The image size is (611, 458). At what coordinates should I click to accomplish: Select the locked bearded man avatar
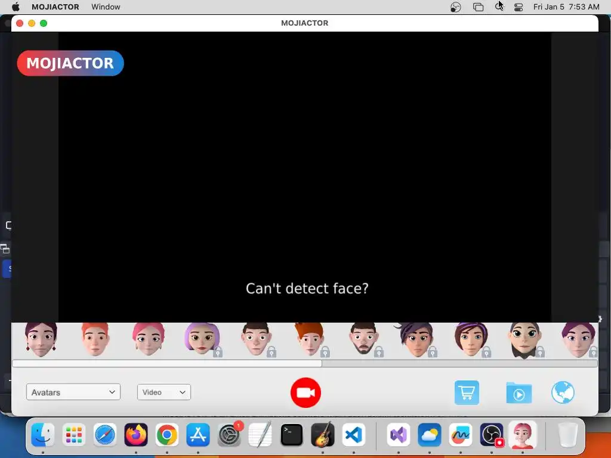click(365, 339)
